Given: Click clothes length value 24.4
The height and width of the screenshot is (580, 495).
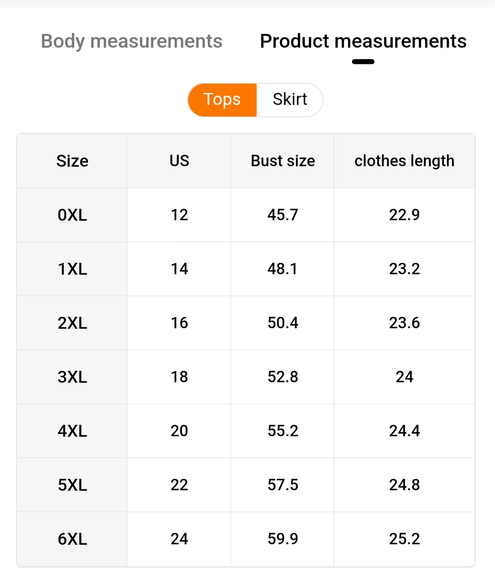Looking at the screenshot, I should [x=404, y=431].
